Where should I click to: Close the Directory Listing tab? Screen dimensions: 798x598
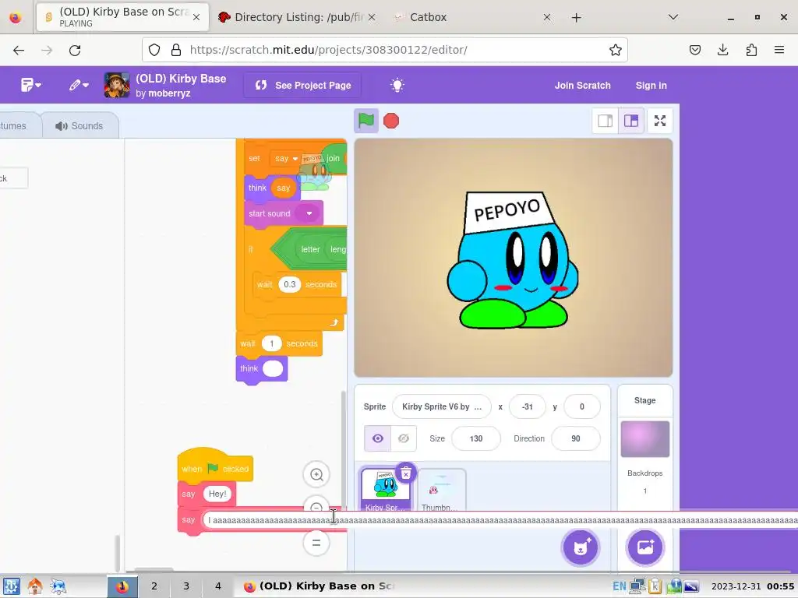(x=372, y=17)
